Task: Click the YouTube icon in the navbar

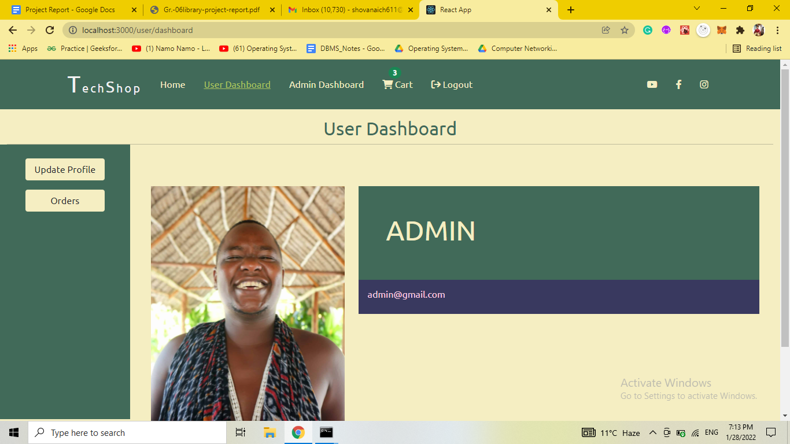Action: tap(652, 84)
